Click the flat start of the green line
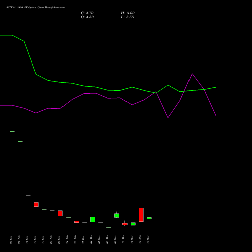Image resolution: width=252 pixels, height=252 pixels. (6, 35)
